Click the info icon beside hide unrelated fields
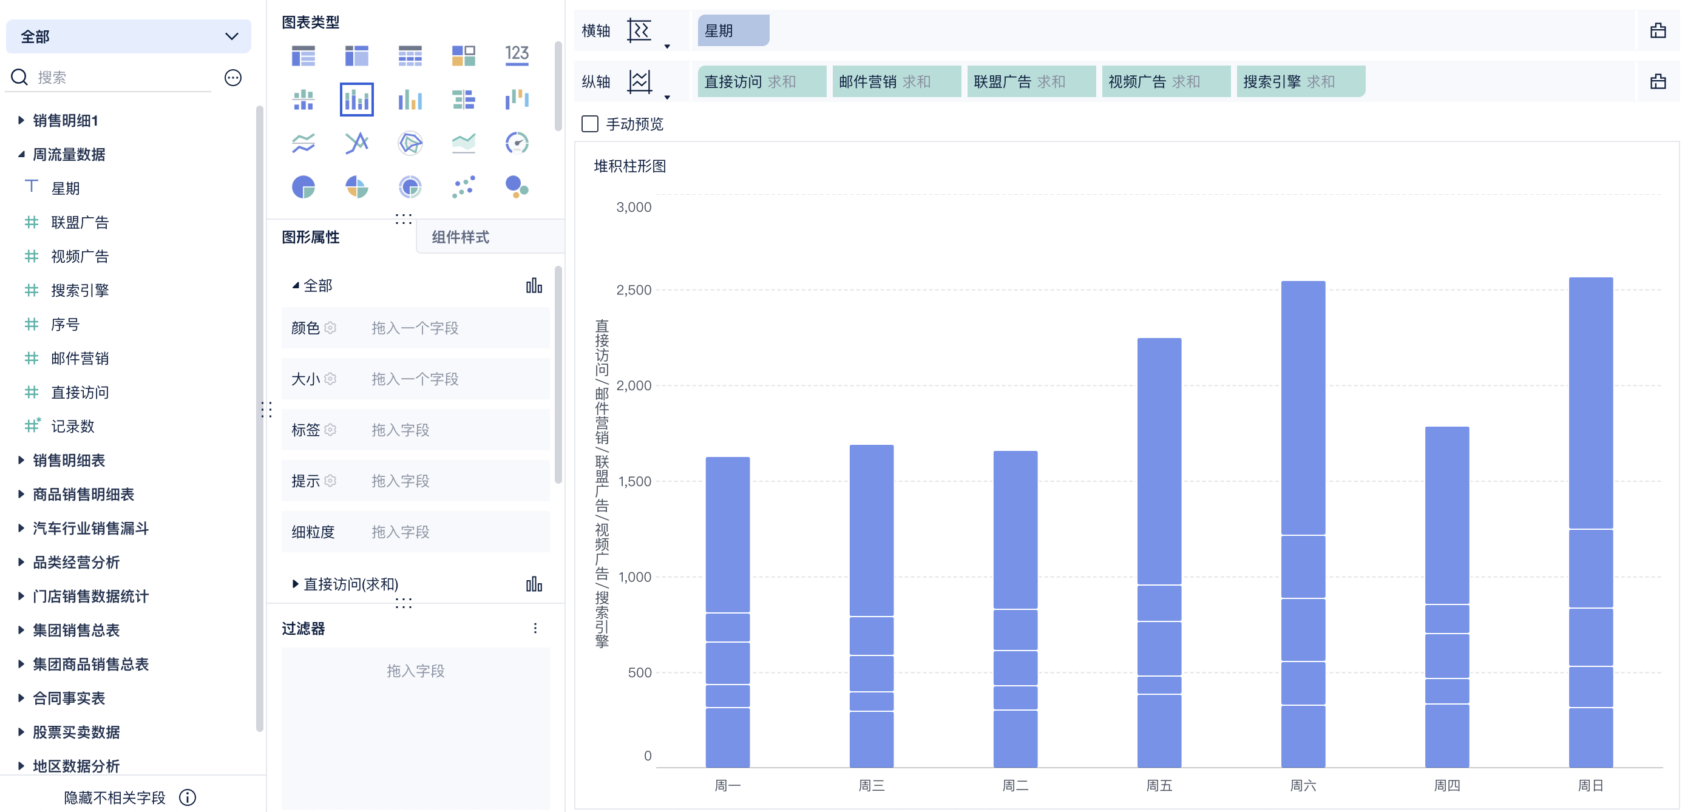Screen dimensions: 1685x812 click(x=188, y=797)
